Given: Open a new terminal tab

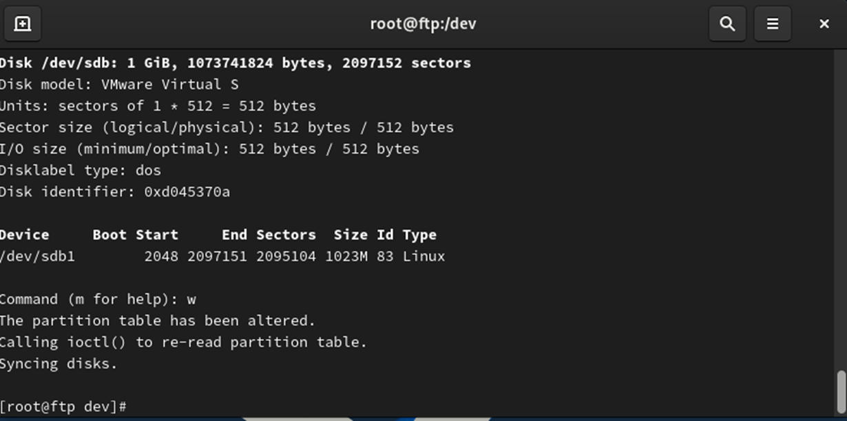Looking at the screenshot, I should click(x=23, y=23).
